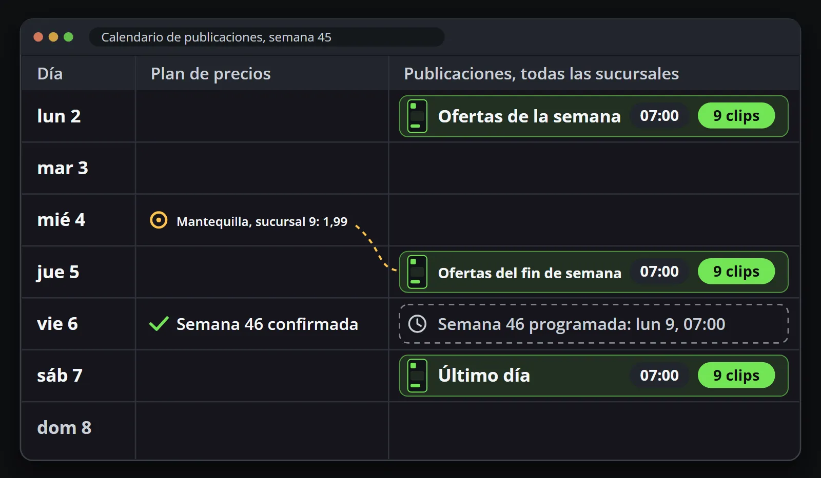The image size is (821, 478).
Task: Select the 07:00 time on Ofertas del fin de semana
Action: click(659, 272)
